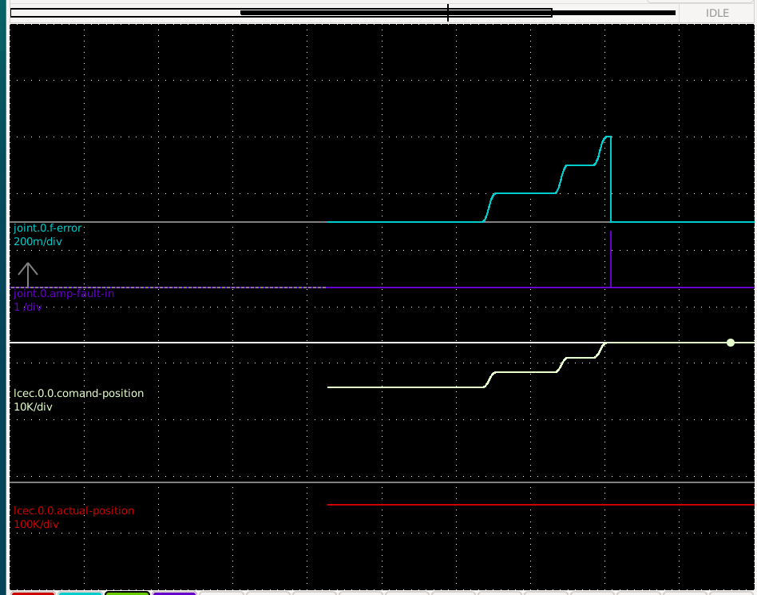
Task: Click the trigger position tick on the top bar
Action: pos(448,13)
